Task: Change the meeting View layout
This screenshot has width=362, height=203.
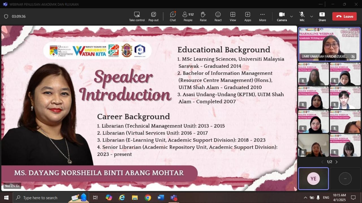Action: click(x=233, y=16)
